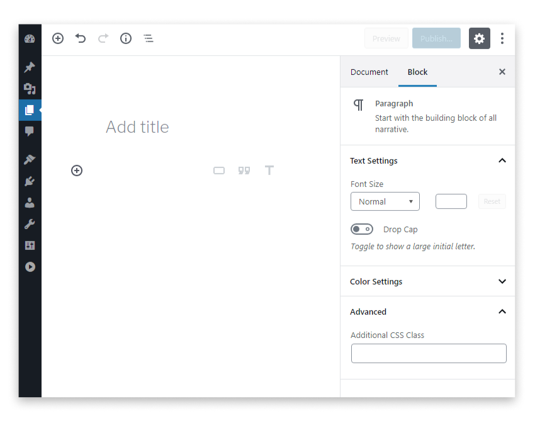The image size is (535, 423).
Task: Switch to the Document tab
Action: (369, 72)
